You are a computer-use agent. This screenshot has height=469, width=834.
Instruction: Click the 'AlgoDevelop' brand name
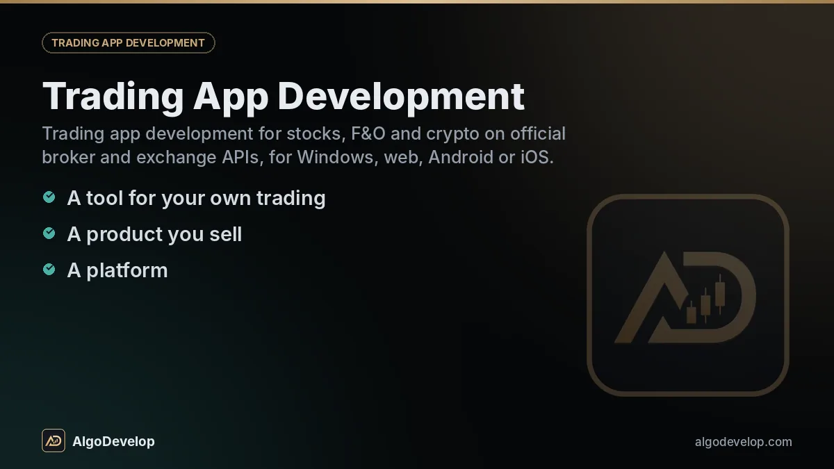113,441
